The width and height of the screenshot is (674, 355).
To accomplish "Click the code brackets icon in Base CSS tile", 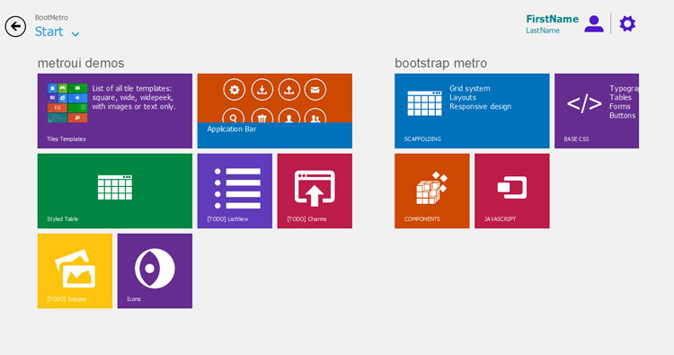I will click(584, 103).
